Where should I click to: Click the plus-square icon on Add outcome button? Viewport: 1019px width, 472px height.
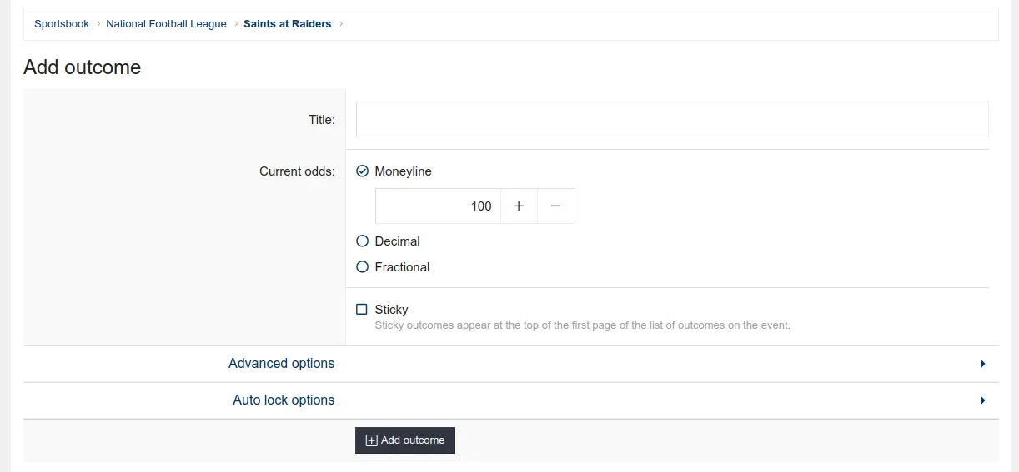372,440
